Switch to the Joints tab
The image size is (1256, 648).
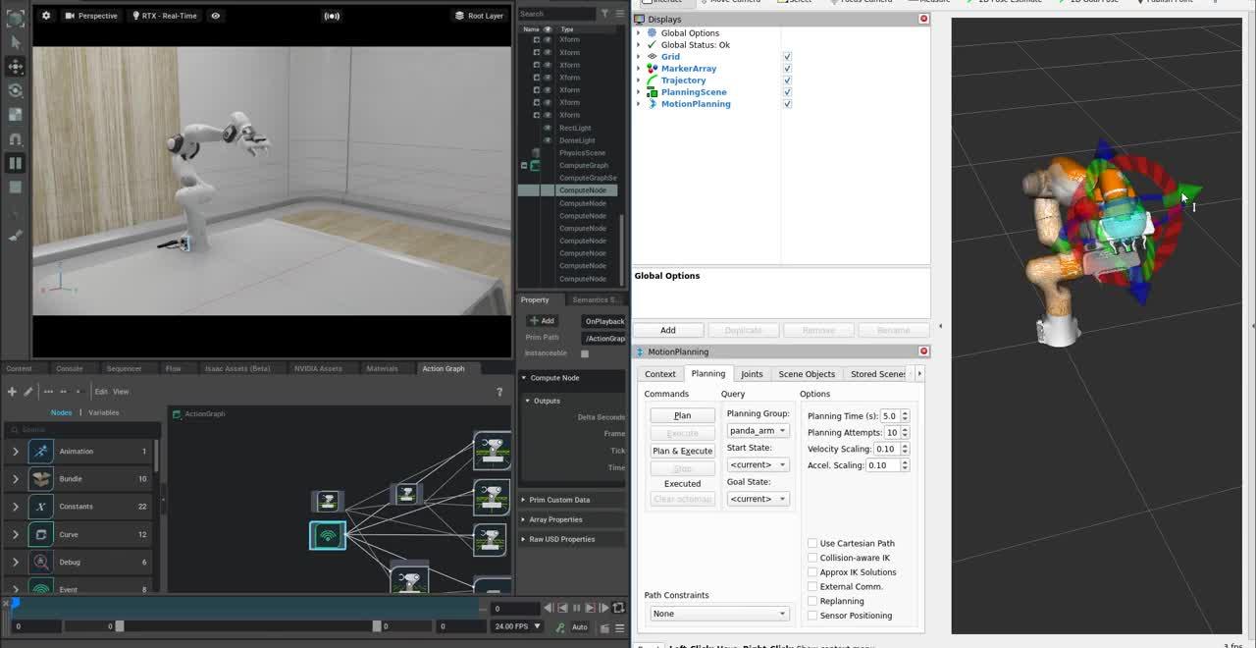(752, 374)
